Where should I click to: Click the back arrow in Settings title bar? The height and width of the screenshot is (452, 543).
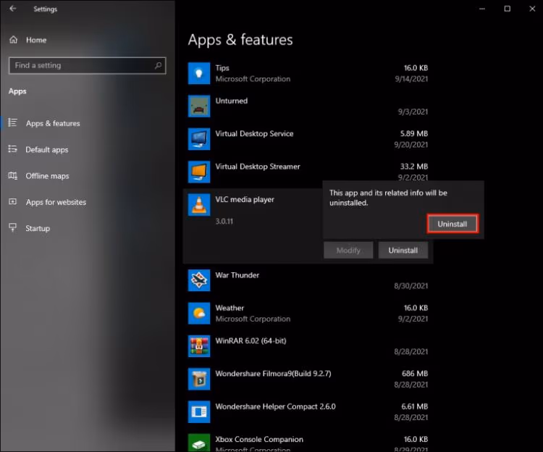click(x=13, y=9)
